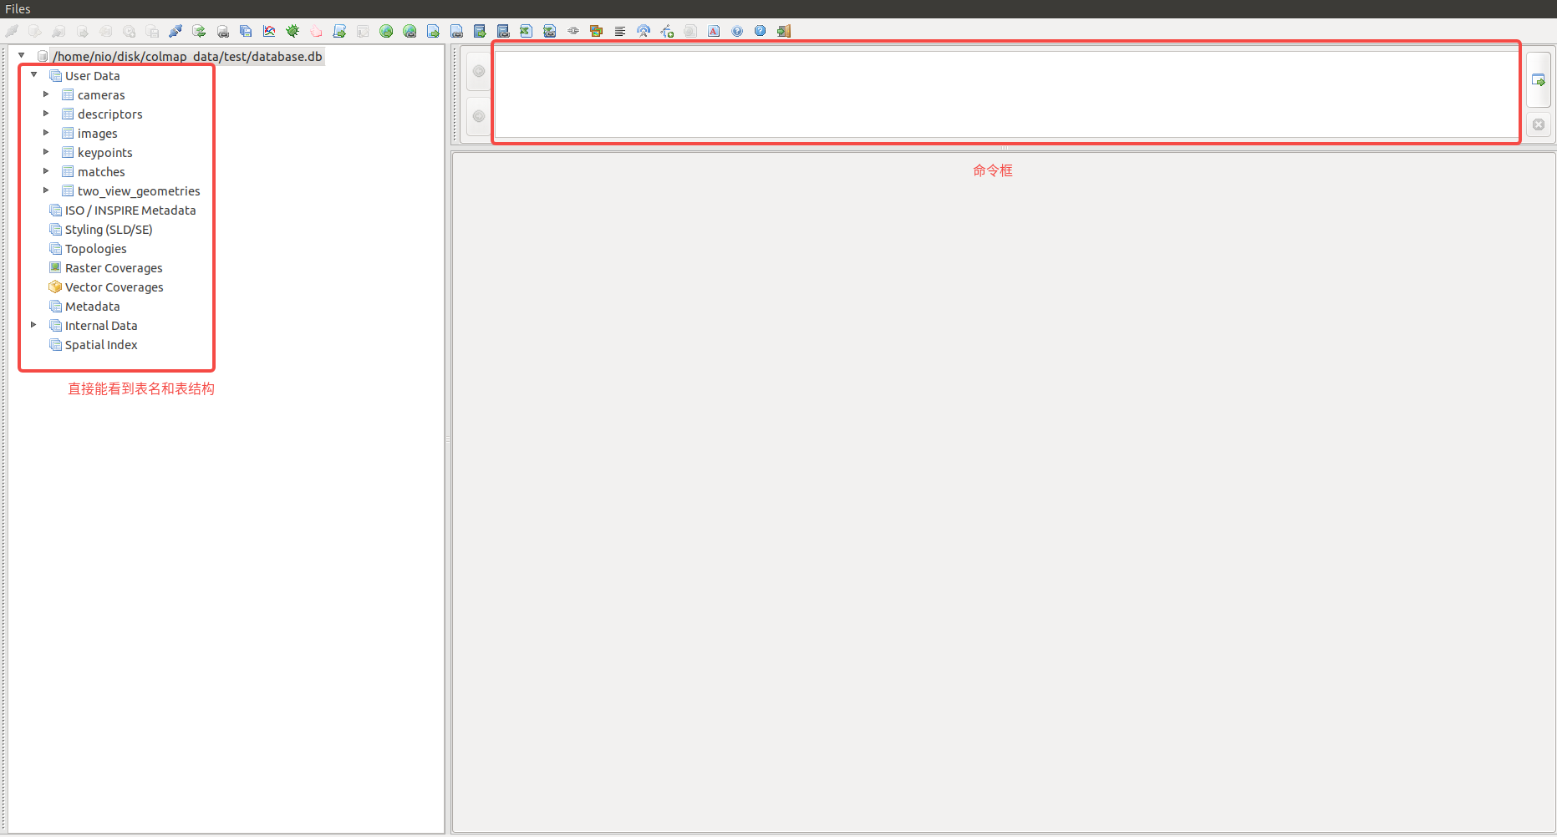The height and width of the screenshot is (837, 1557).
Task: Select ISO / INSPIRE Metadata item
Action: [130, 211]
